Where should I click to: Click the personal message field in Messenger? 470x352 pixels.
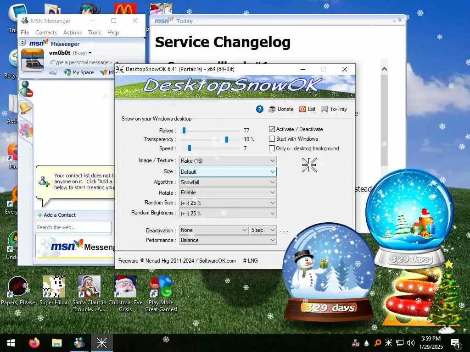pos(80,62)
